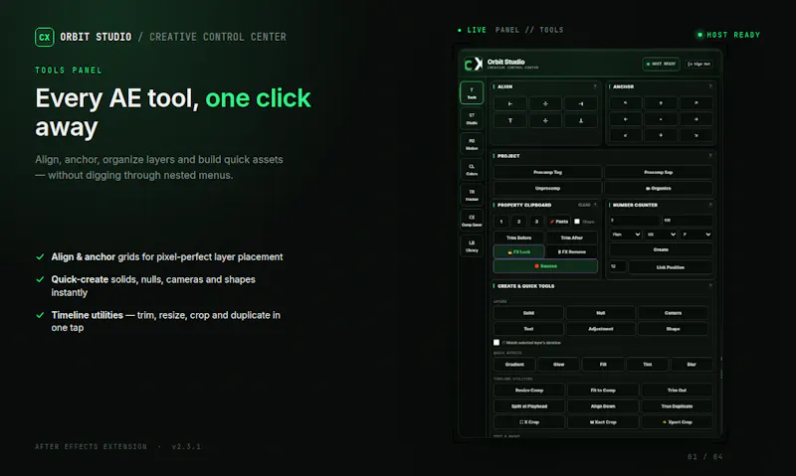Click the Number Counter start value field

click(635, 221)
